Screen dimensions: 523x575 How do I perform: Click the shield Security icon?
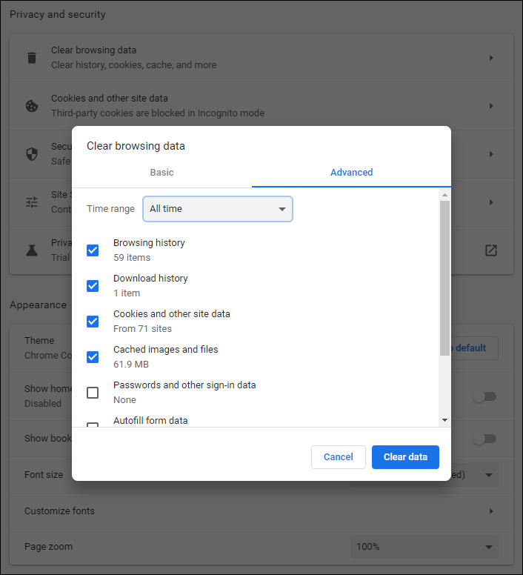point(32,154)
